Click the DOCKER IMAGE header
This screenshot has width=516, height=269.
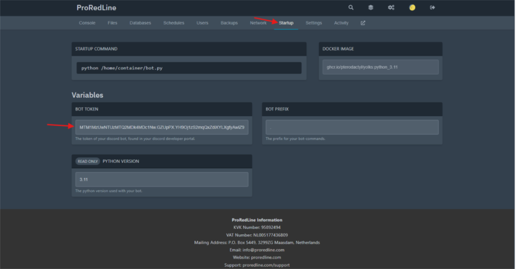[x=338, y=49]
